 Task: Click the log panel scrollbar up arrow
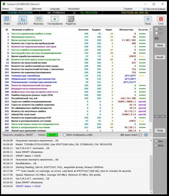(x=151, y=141)
